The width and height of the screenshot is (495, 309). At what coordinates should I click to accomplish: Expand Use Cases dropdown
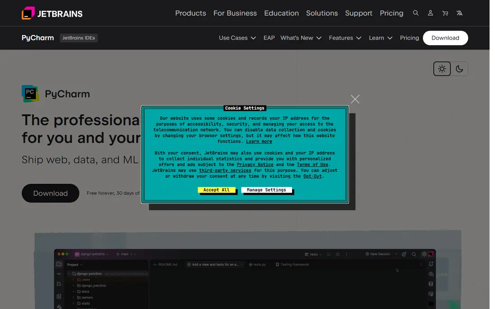[238, 38]
